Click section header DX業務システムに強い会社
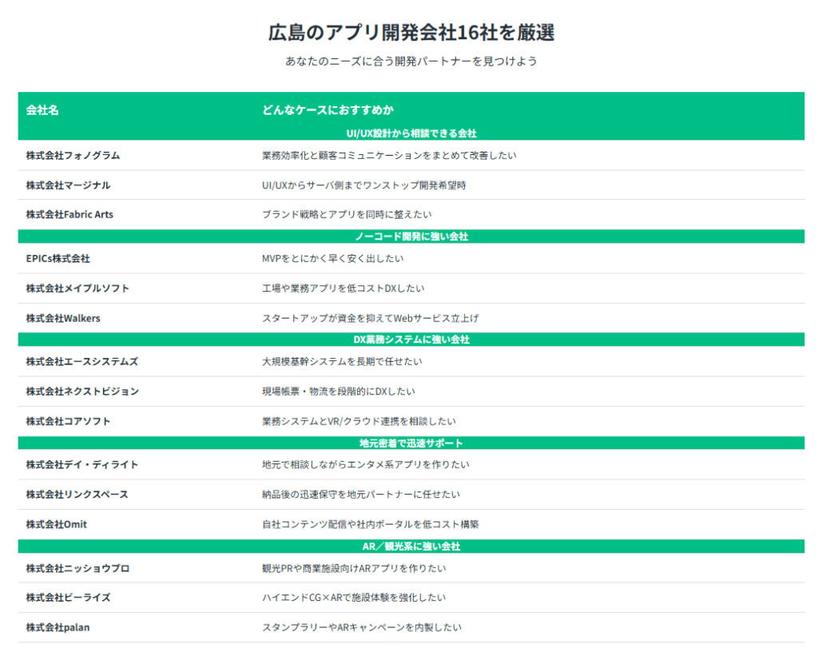Image resolution: width=818 pixels, height=656 pixels. pyautogui.click(x=411, y=340)
